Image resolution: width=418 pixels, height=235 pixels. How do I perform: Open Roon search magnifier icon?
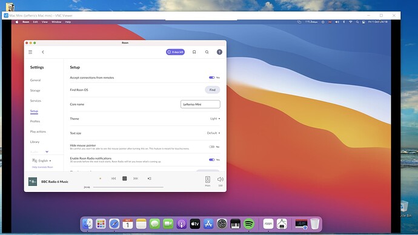(x=207, y=52)
